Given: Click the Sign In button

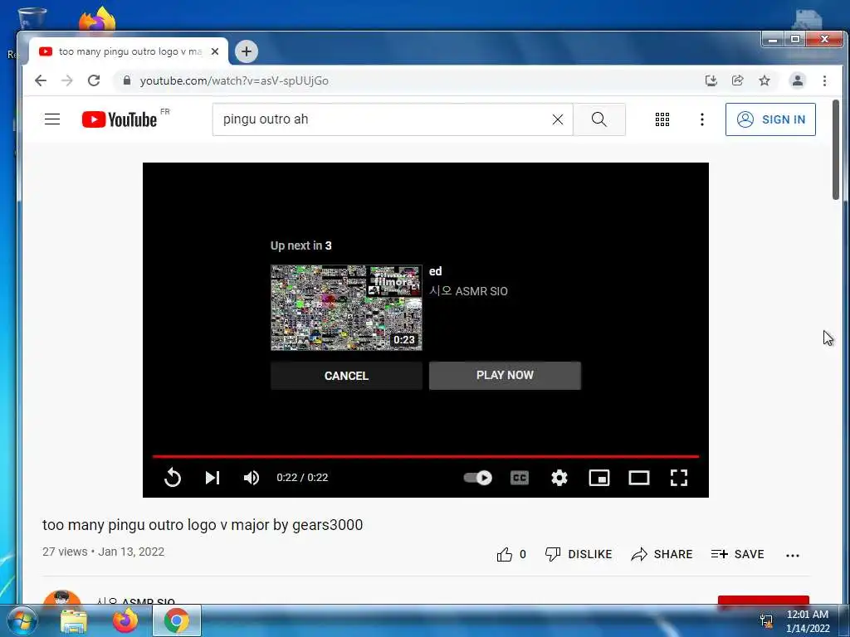Looking at the screenshot, I should pyautogui.click(x=770, y=119).
